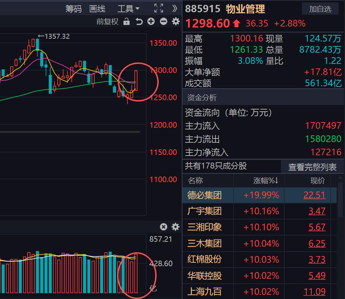Click the 3.47 price link for 广宇集团
345x299 pixels.
[x=317, y=211]
